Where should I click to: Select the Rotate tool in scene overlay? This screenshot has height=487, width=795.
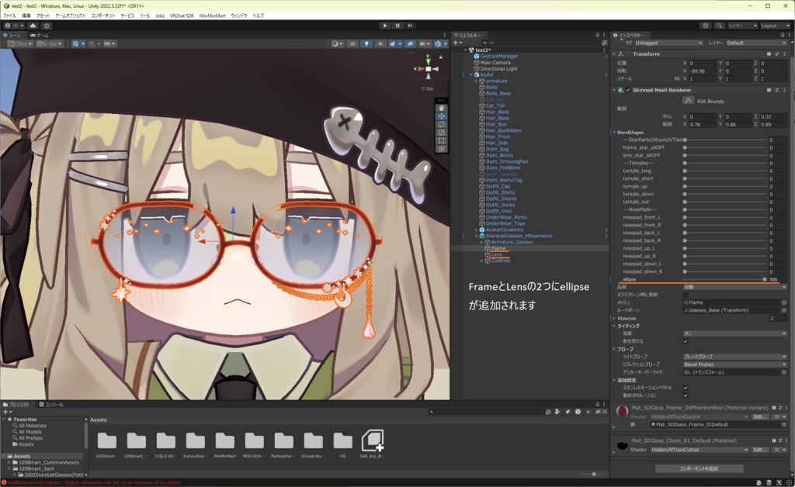point(442,124)
